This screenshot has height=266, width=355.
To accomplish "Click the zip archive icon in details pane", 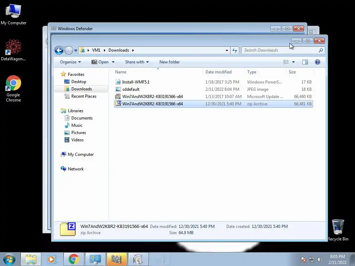I will coord(68,229).
